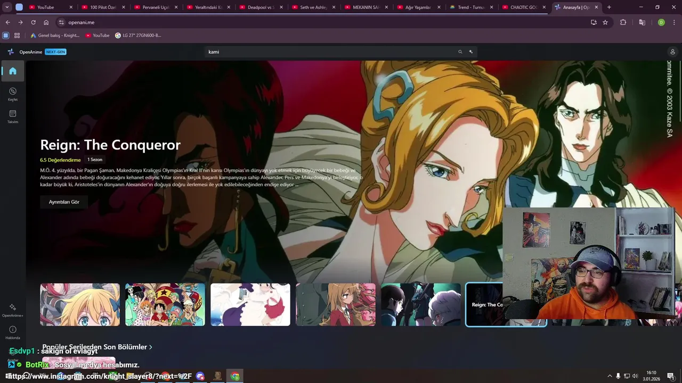
Task: Click the volume speaker icon in system tray
Action: click(635, 376)
